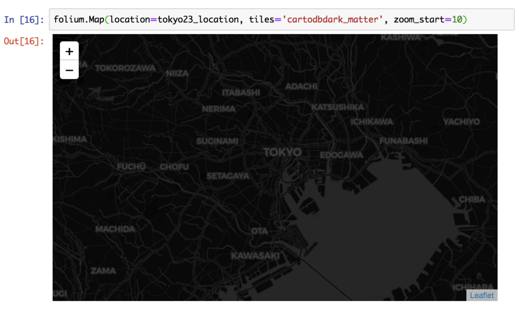This screenshot has width=519, height=309.
Task: Click the TOKOROZAWA map label
Action: pyautogui.click(x=125, y=68)
